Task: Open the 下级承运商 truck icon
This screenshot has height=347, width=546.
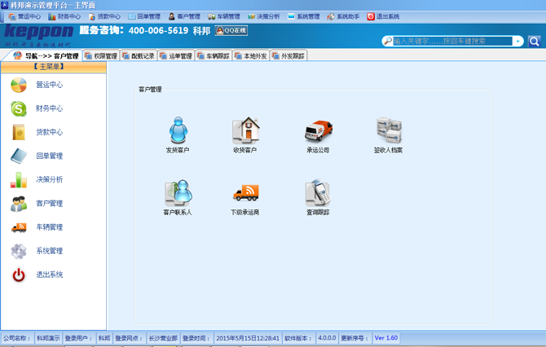Action: point(246,193)
